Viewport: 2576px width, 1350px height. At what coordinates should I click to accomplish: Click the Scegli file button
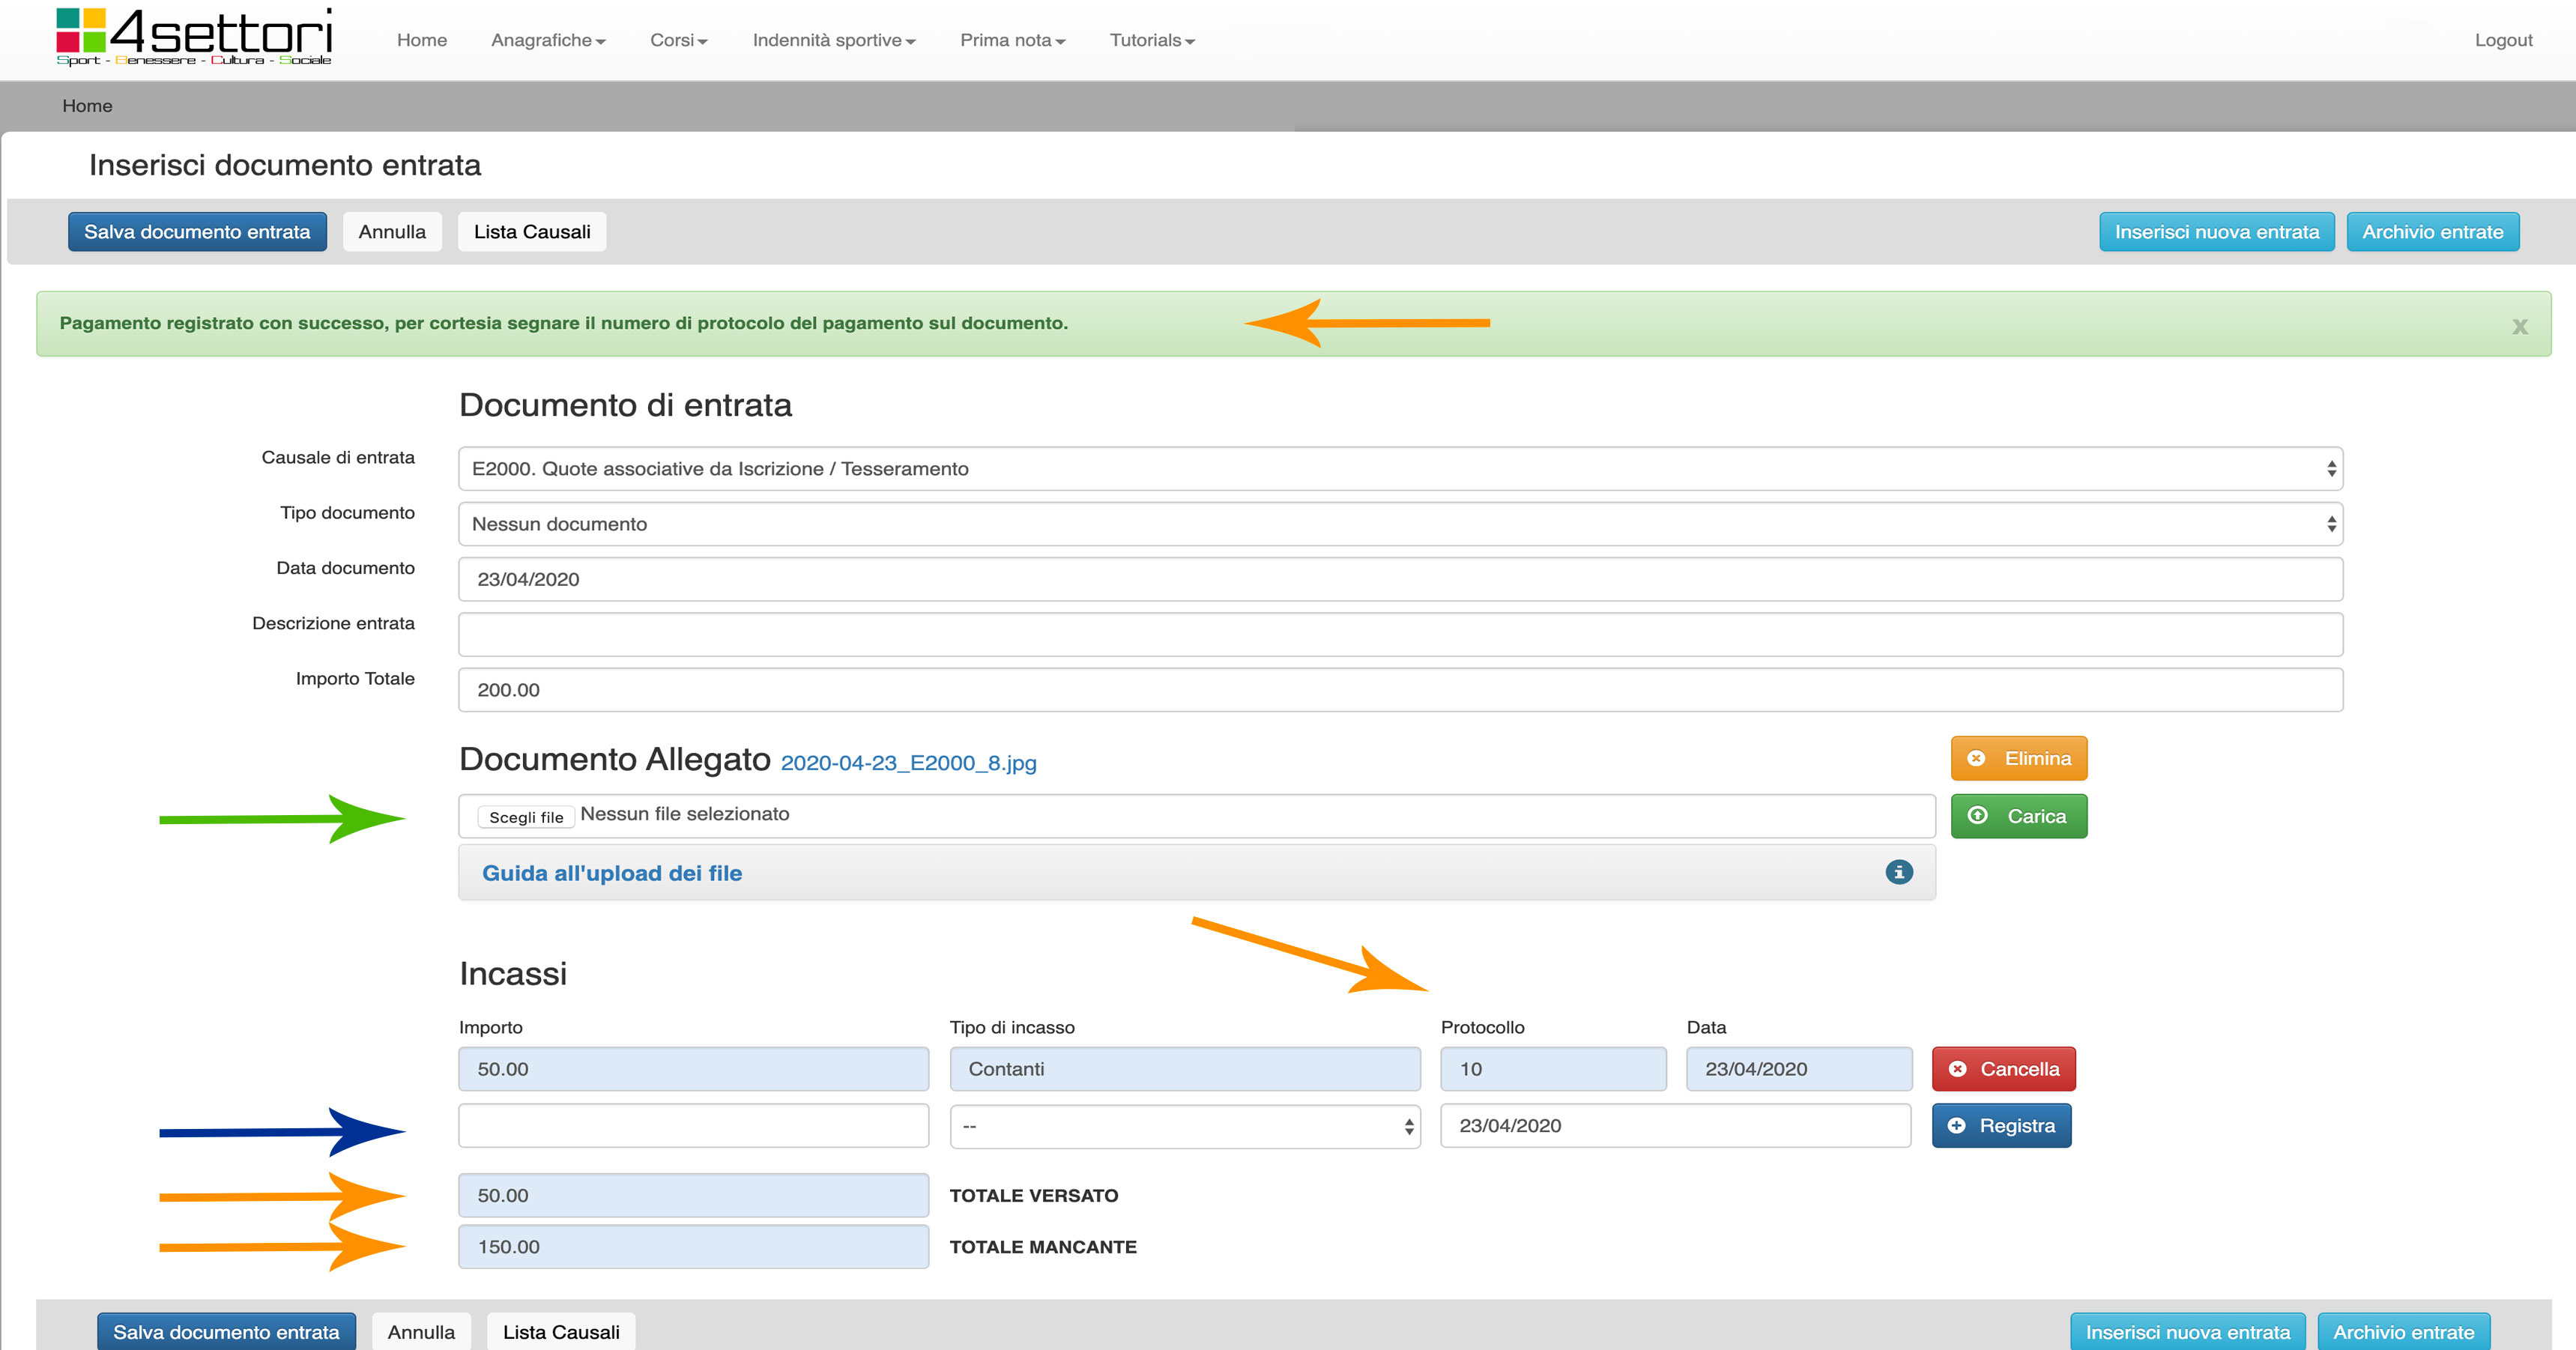point(526,817)
